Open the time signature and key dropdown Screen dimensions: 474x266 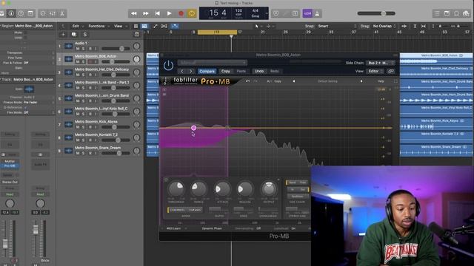[267, 13]
